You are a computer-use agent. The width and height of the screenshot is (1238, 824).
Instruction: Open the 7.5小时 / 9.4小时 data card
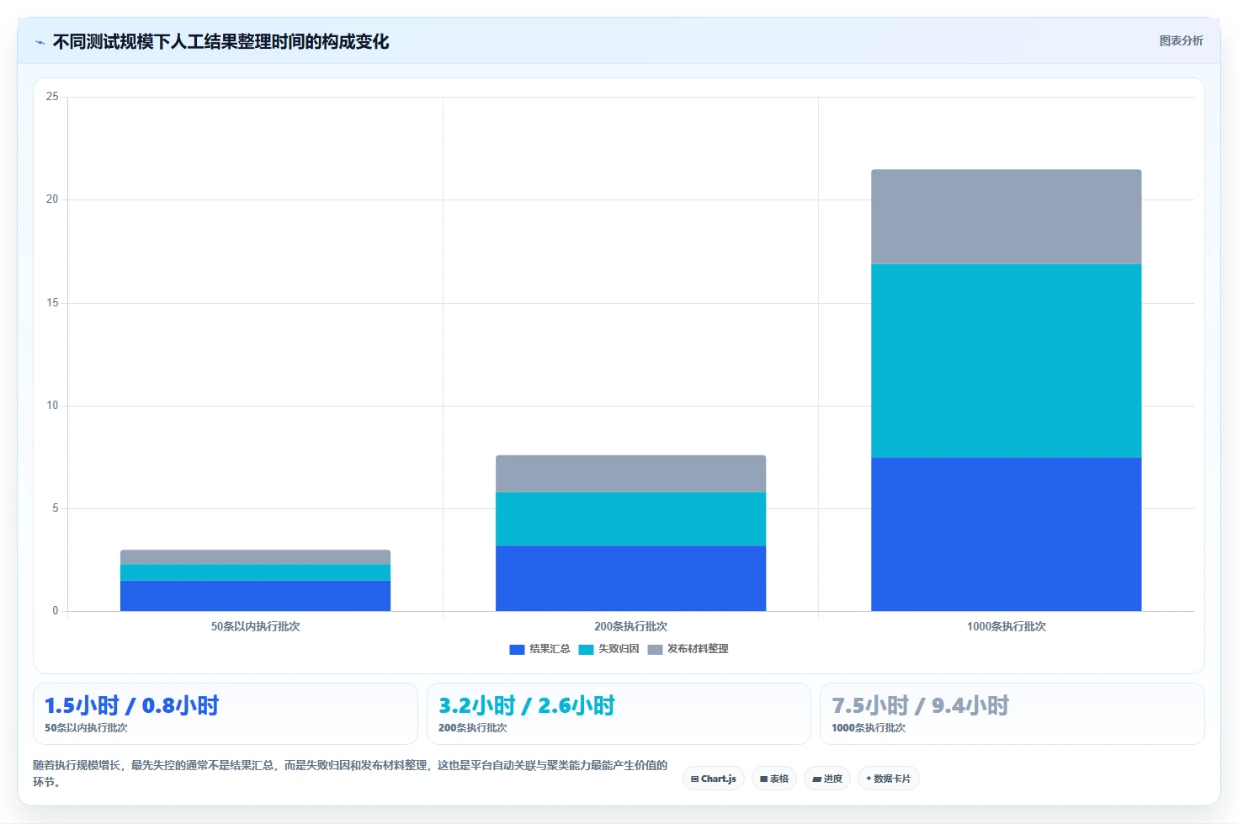click(1012, 714)
